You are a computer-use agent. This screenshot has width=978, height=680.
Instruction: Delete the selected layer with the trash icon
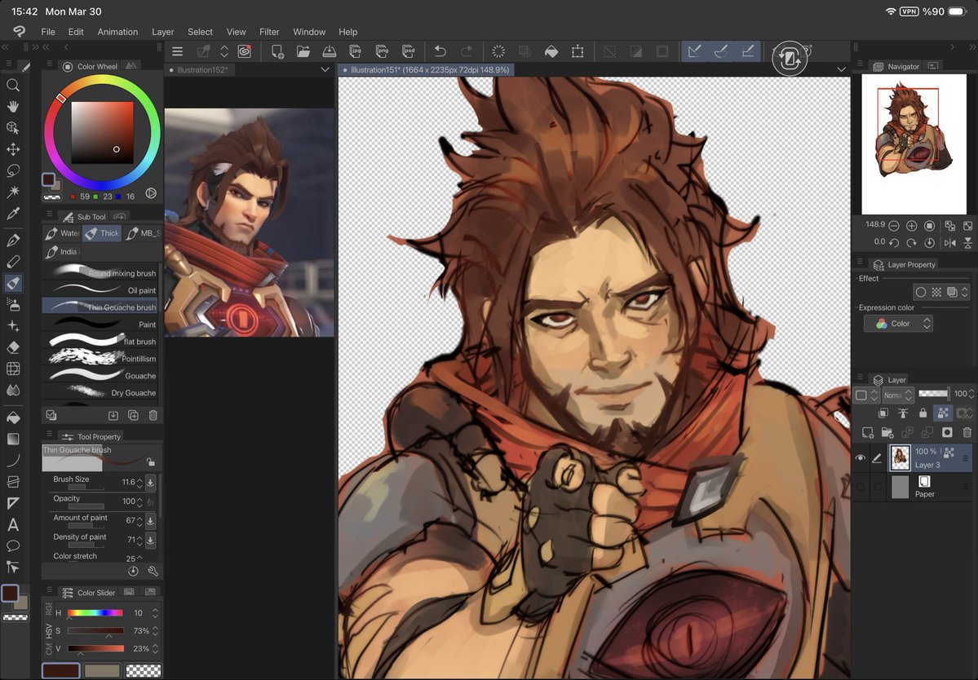pyautogui.click(x=967, y=432)
